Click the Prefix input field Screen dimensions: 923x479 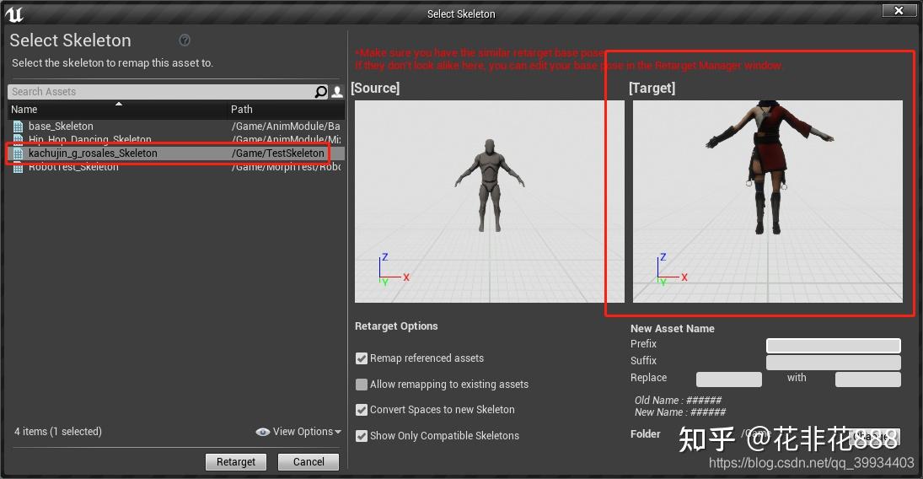pos(833,345)
